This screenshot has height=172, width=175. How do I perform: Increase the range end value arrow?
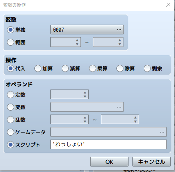[x=120, y=40]
